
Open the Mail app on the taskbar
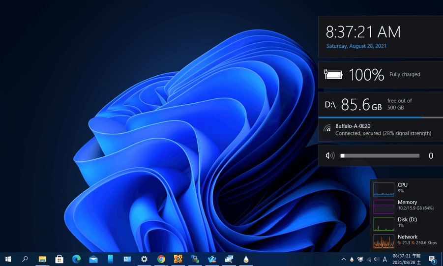[93, 259]
